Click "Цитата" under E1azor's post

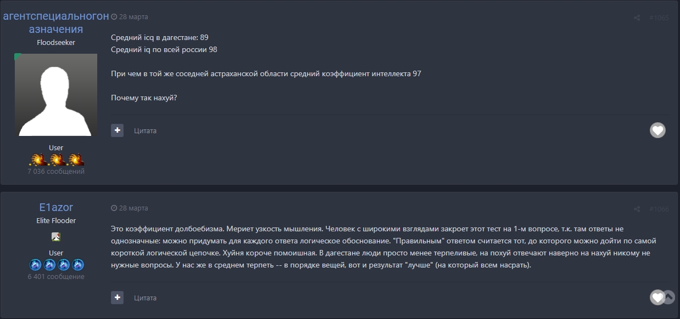coord(145,298)
